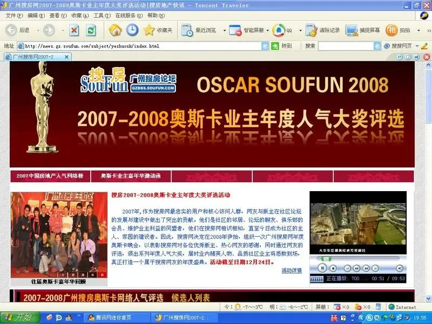The image size is (432, 324).
Task: Click tab bar mute sound icon
Action: pos(416,57)
